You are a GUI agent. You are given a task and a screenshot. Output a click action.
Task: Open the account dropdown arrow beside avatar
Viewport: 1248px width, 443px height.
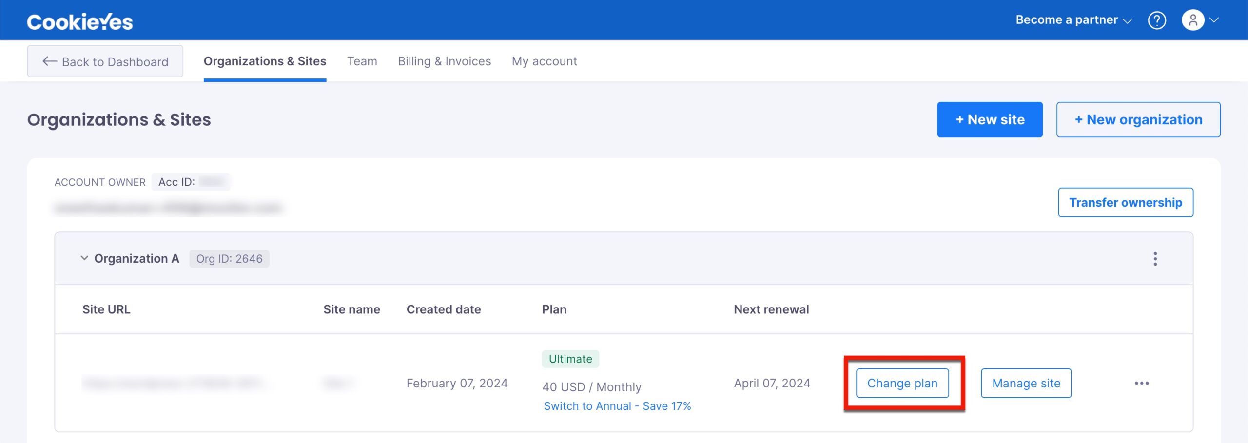[1214, 20]
